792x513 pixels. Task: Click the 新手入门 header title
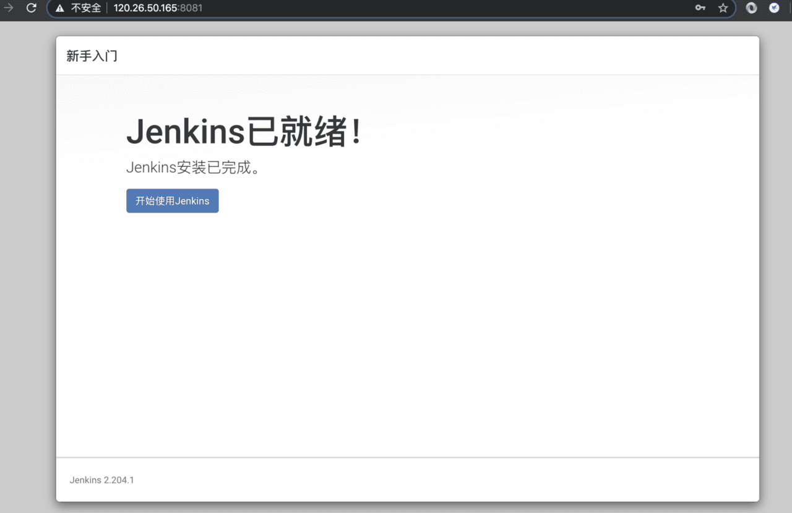(x=92, y=56)
